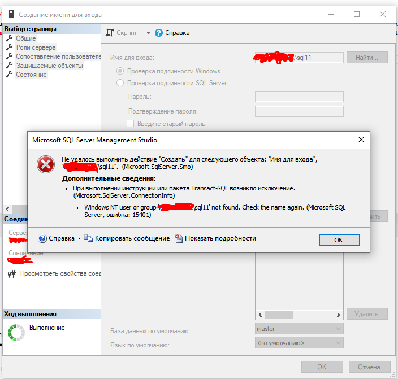398x379 pixels.
Task: Close the Создание имени для входа window
Action: point(383,14)
